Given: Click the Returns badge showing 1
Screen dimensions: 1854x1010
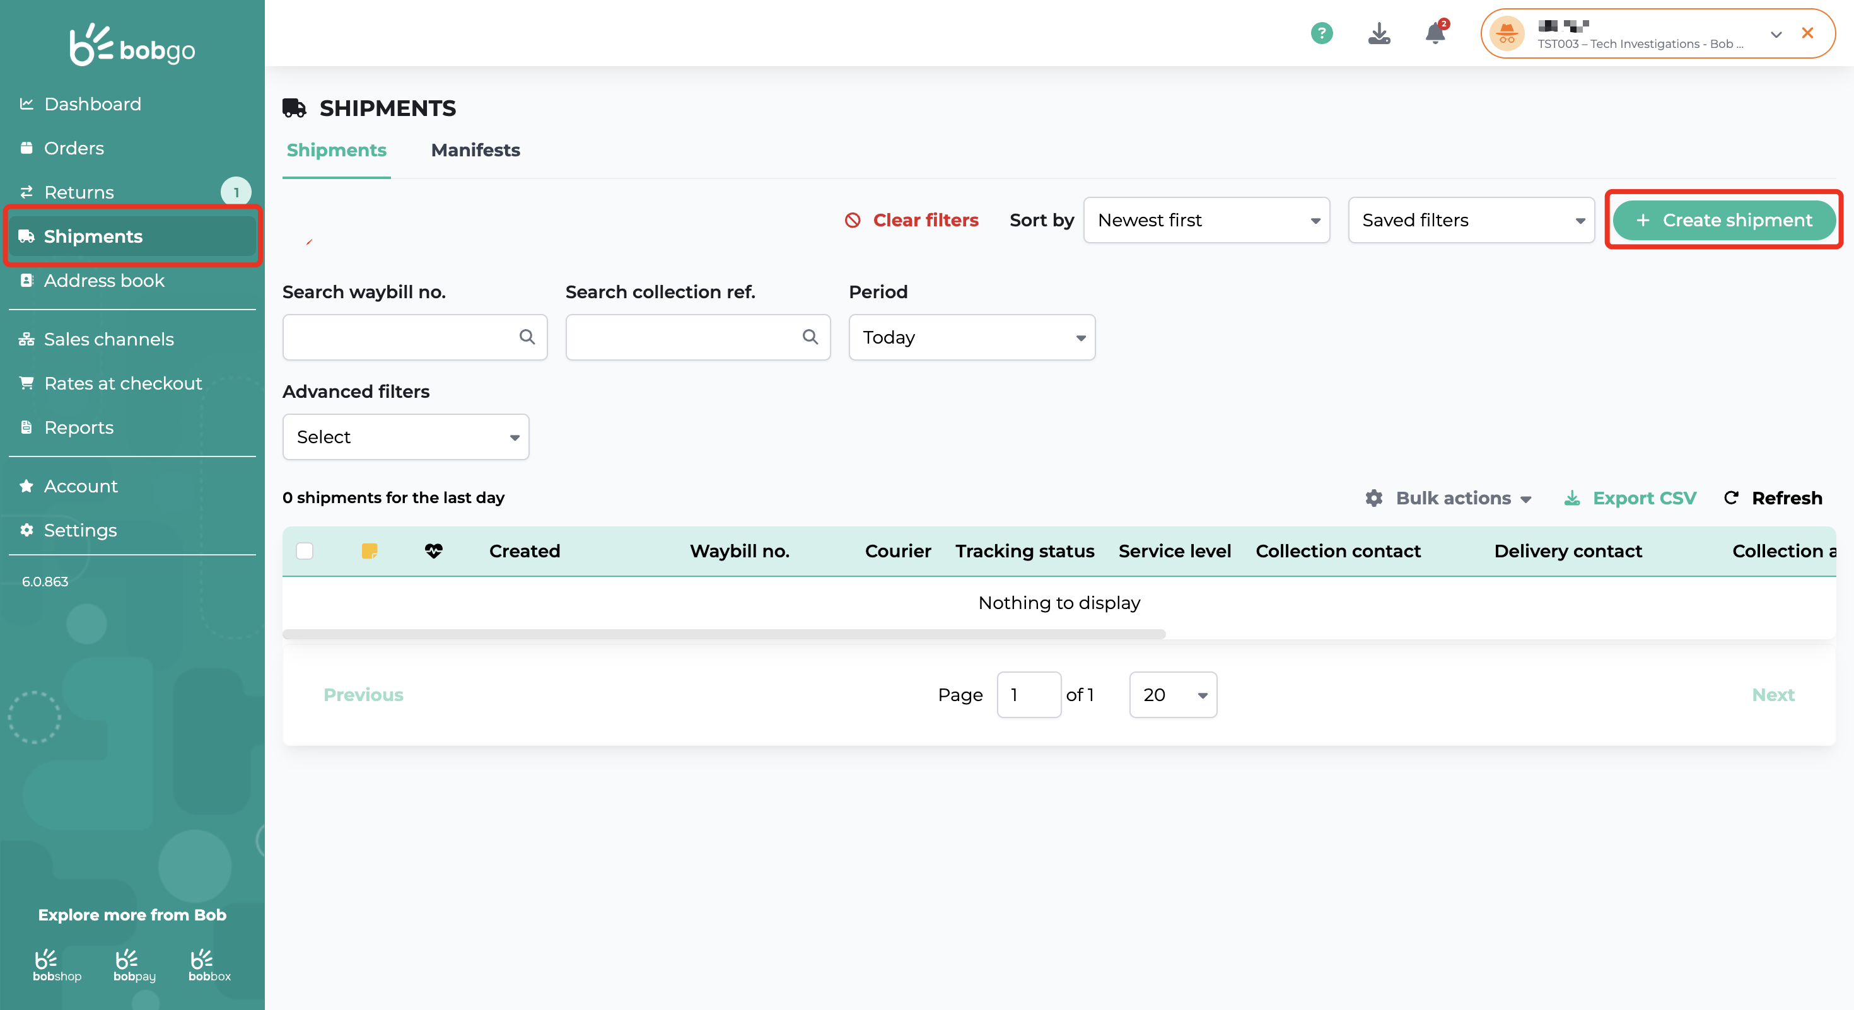Looking at the screenshot, I should tap(235, 192).
